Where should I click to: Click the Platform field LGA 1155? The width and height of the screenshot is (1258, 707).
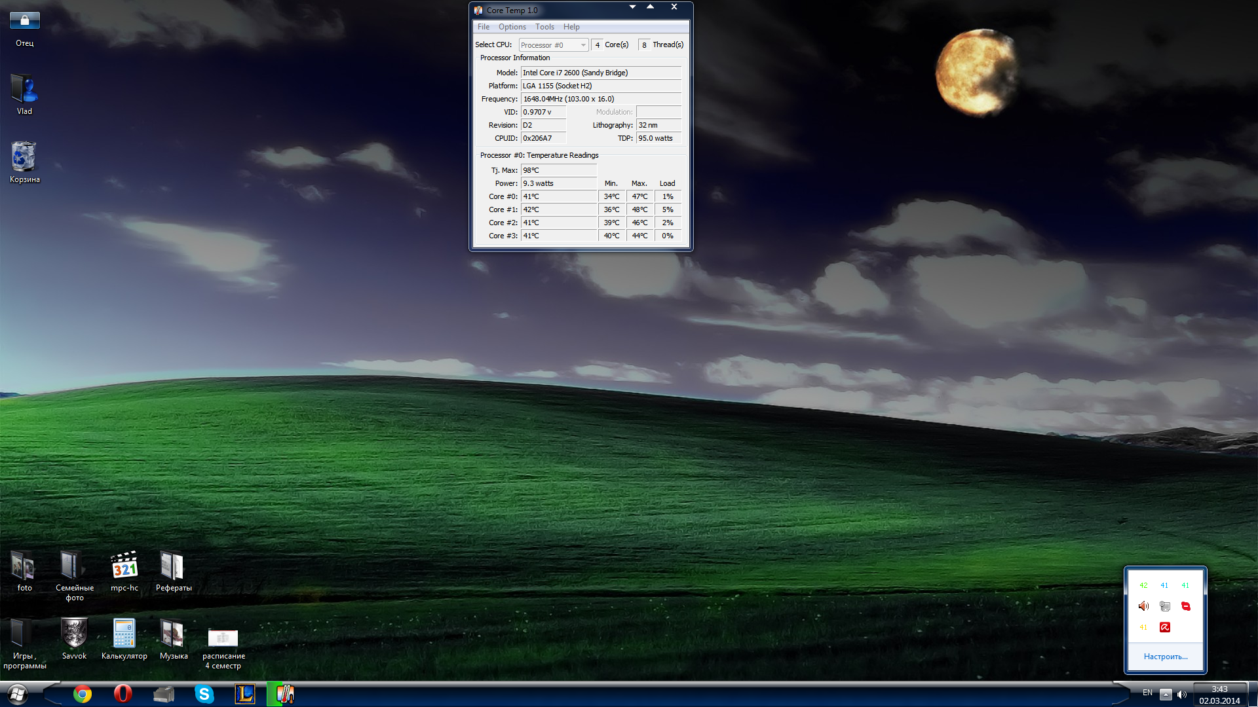pyautogui.click(x=601, y=86)
